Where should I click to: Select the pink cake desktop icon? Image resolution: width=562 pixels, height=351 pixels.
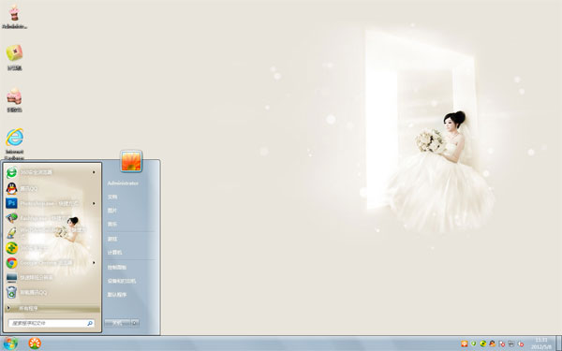(14, 100)
